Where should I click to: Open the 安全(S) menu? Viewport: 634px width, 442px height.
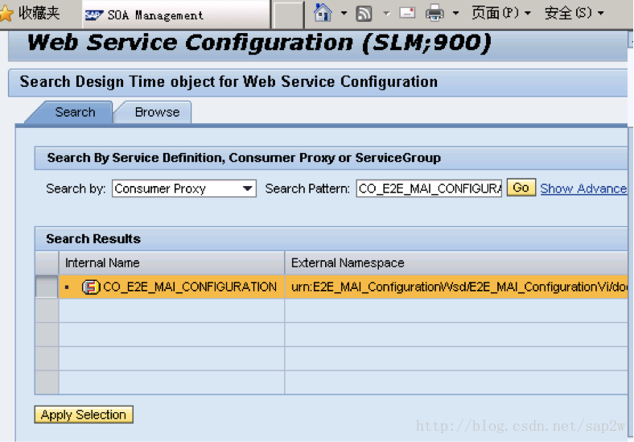pos(574,13)
